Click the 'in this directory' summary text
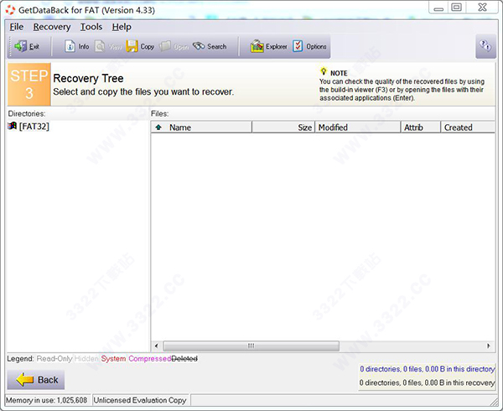 click(x=427, y=369)
